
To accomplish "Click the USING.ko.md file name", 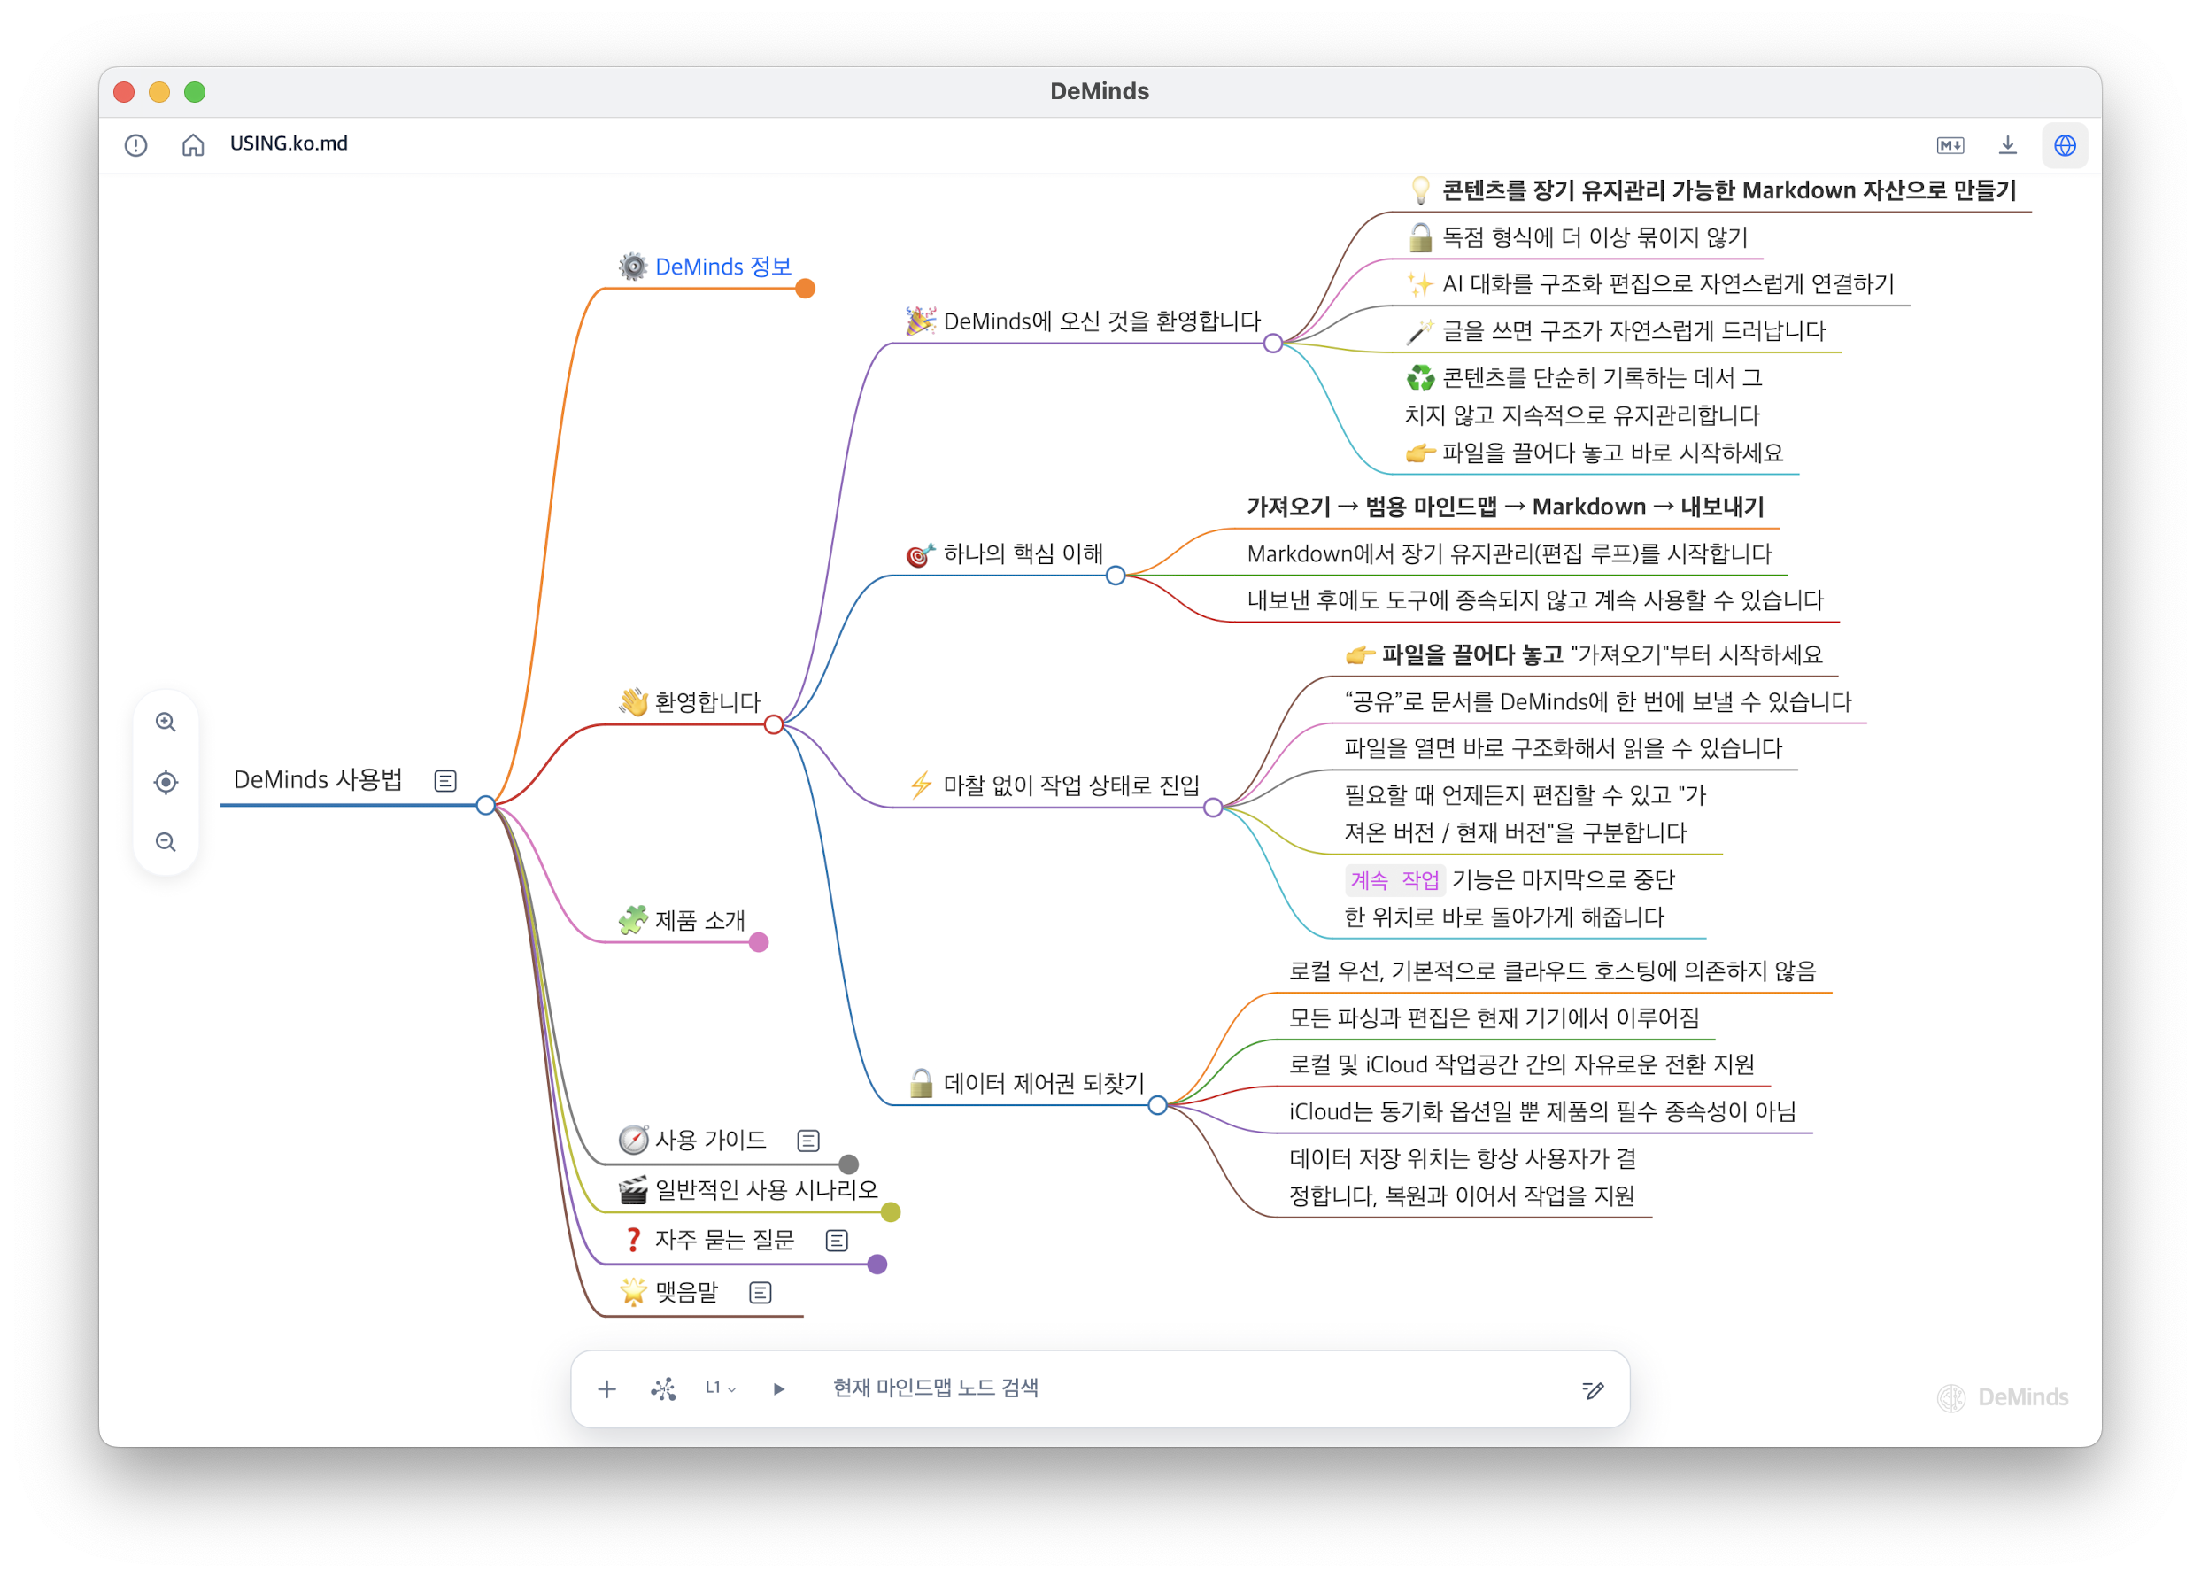I will click(289, 143).
